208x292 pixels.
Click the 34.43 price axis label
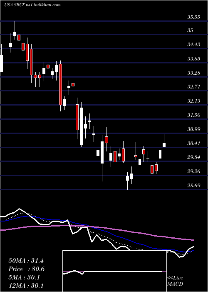193,45
